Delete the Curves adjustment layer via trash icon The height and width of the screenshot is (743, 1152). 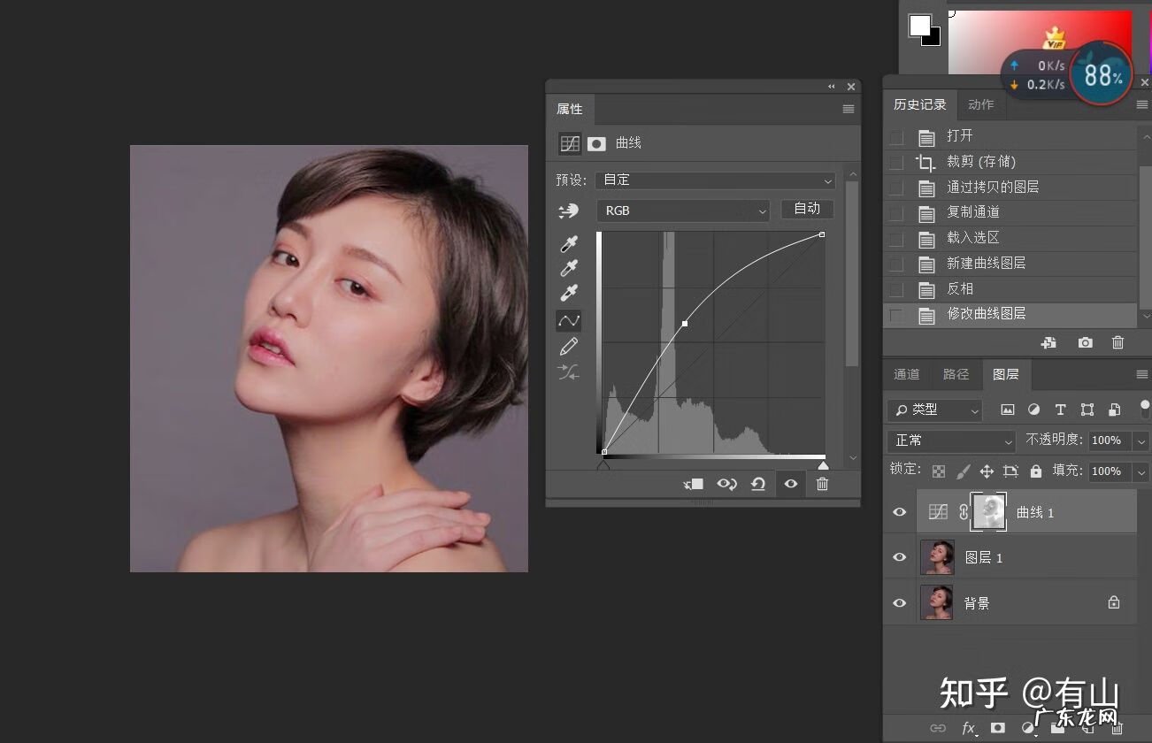pyautogui.click(x=822, y=484)
